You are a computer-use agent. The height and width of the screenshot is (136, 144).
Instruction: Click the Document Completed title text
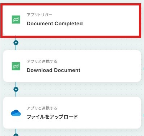pos(55,24)
